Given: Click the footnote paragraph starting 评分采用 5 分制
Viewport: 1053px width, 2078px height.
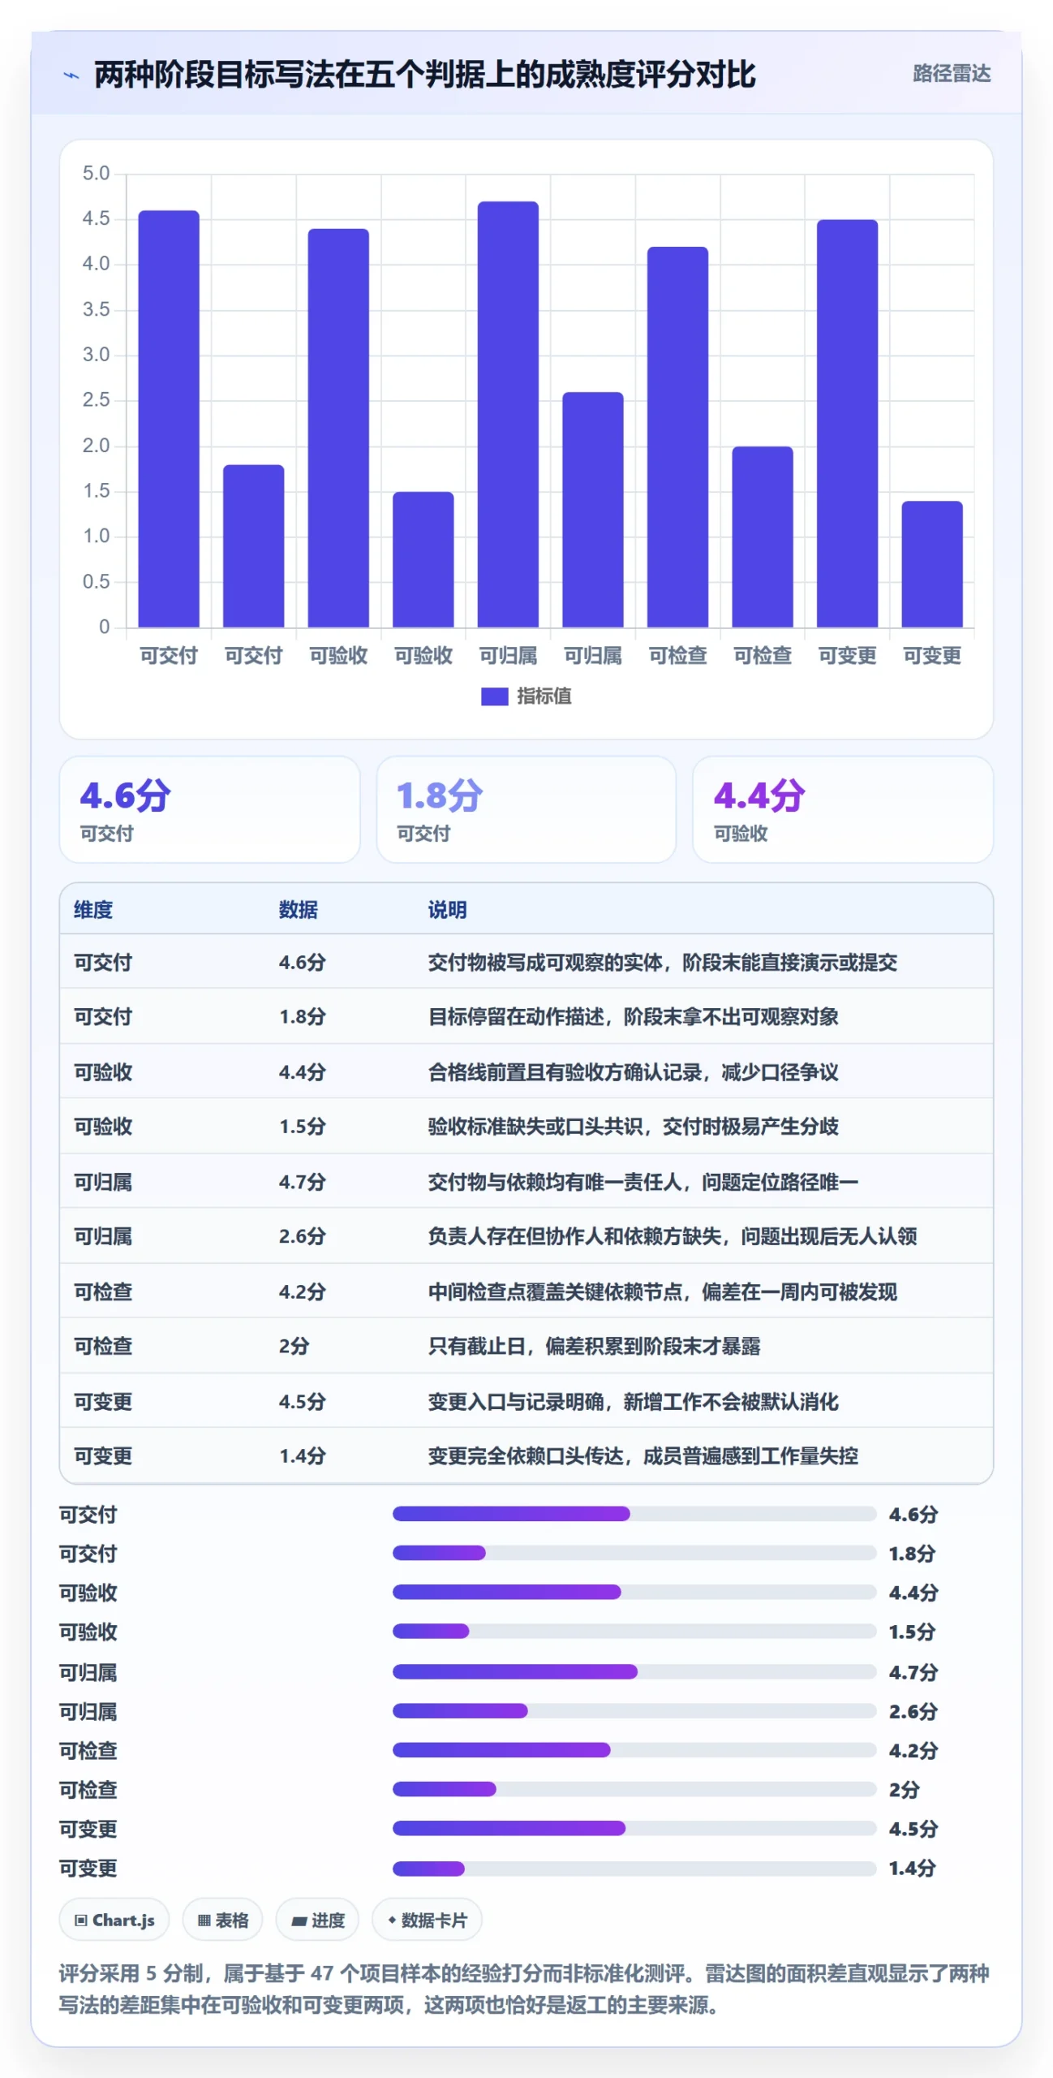Looking at the screenshot, I should (x=524, y=1989).
